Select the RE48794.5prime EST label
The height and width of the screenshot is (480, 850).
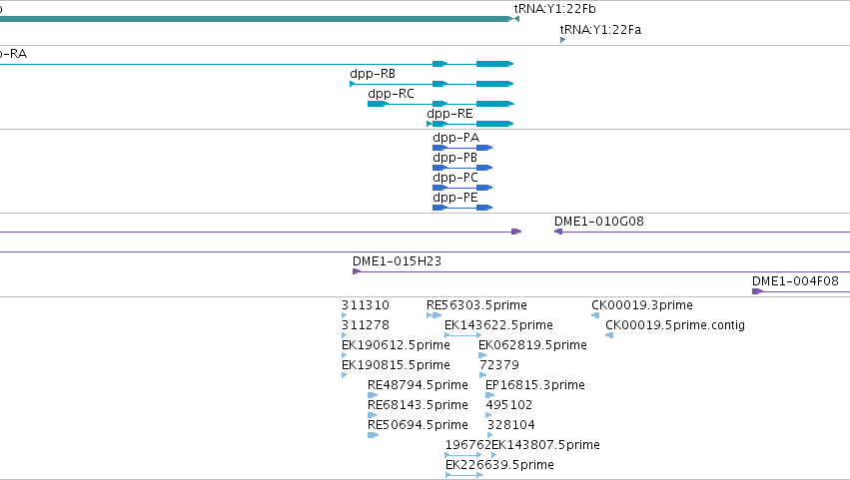[x=418, y=385]
